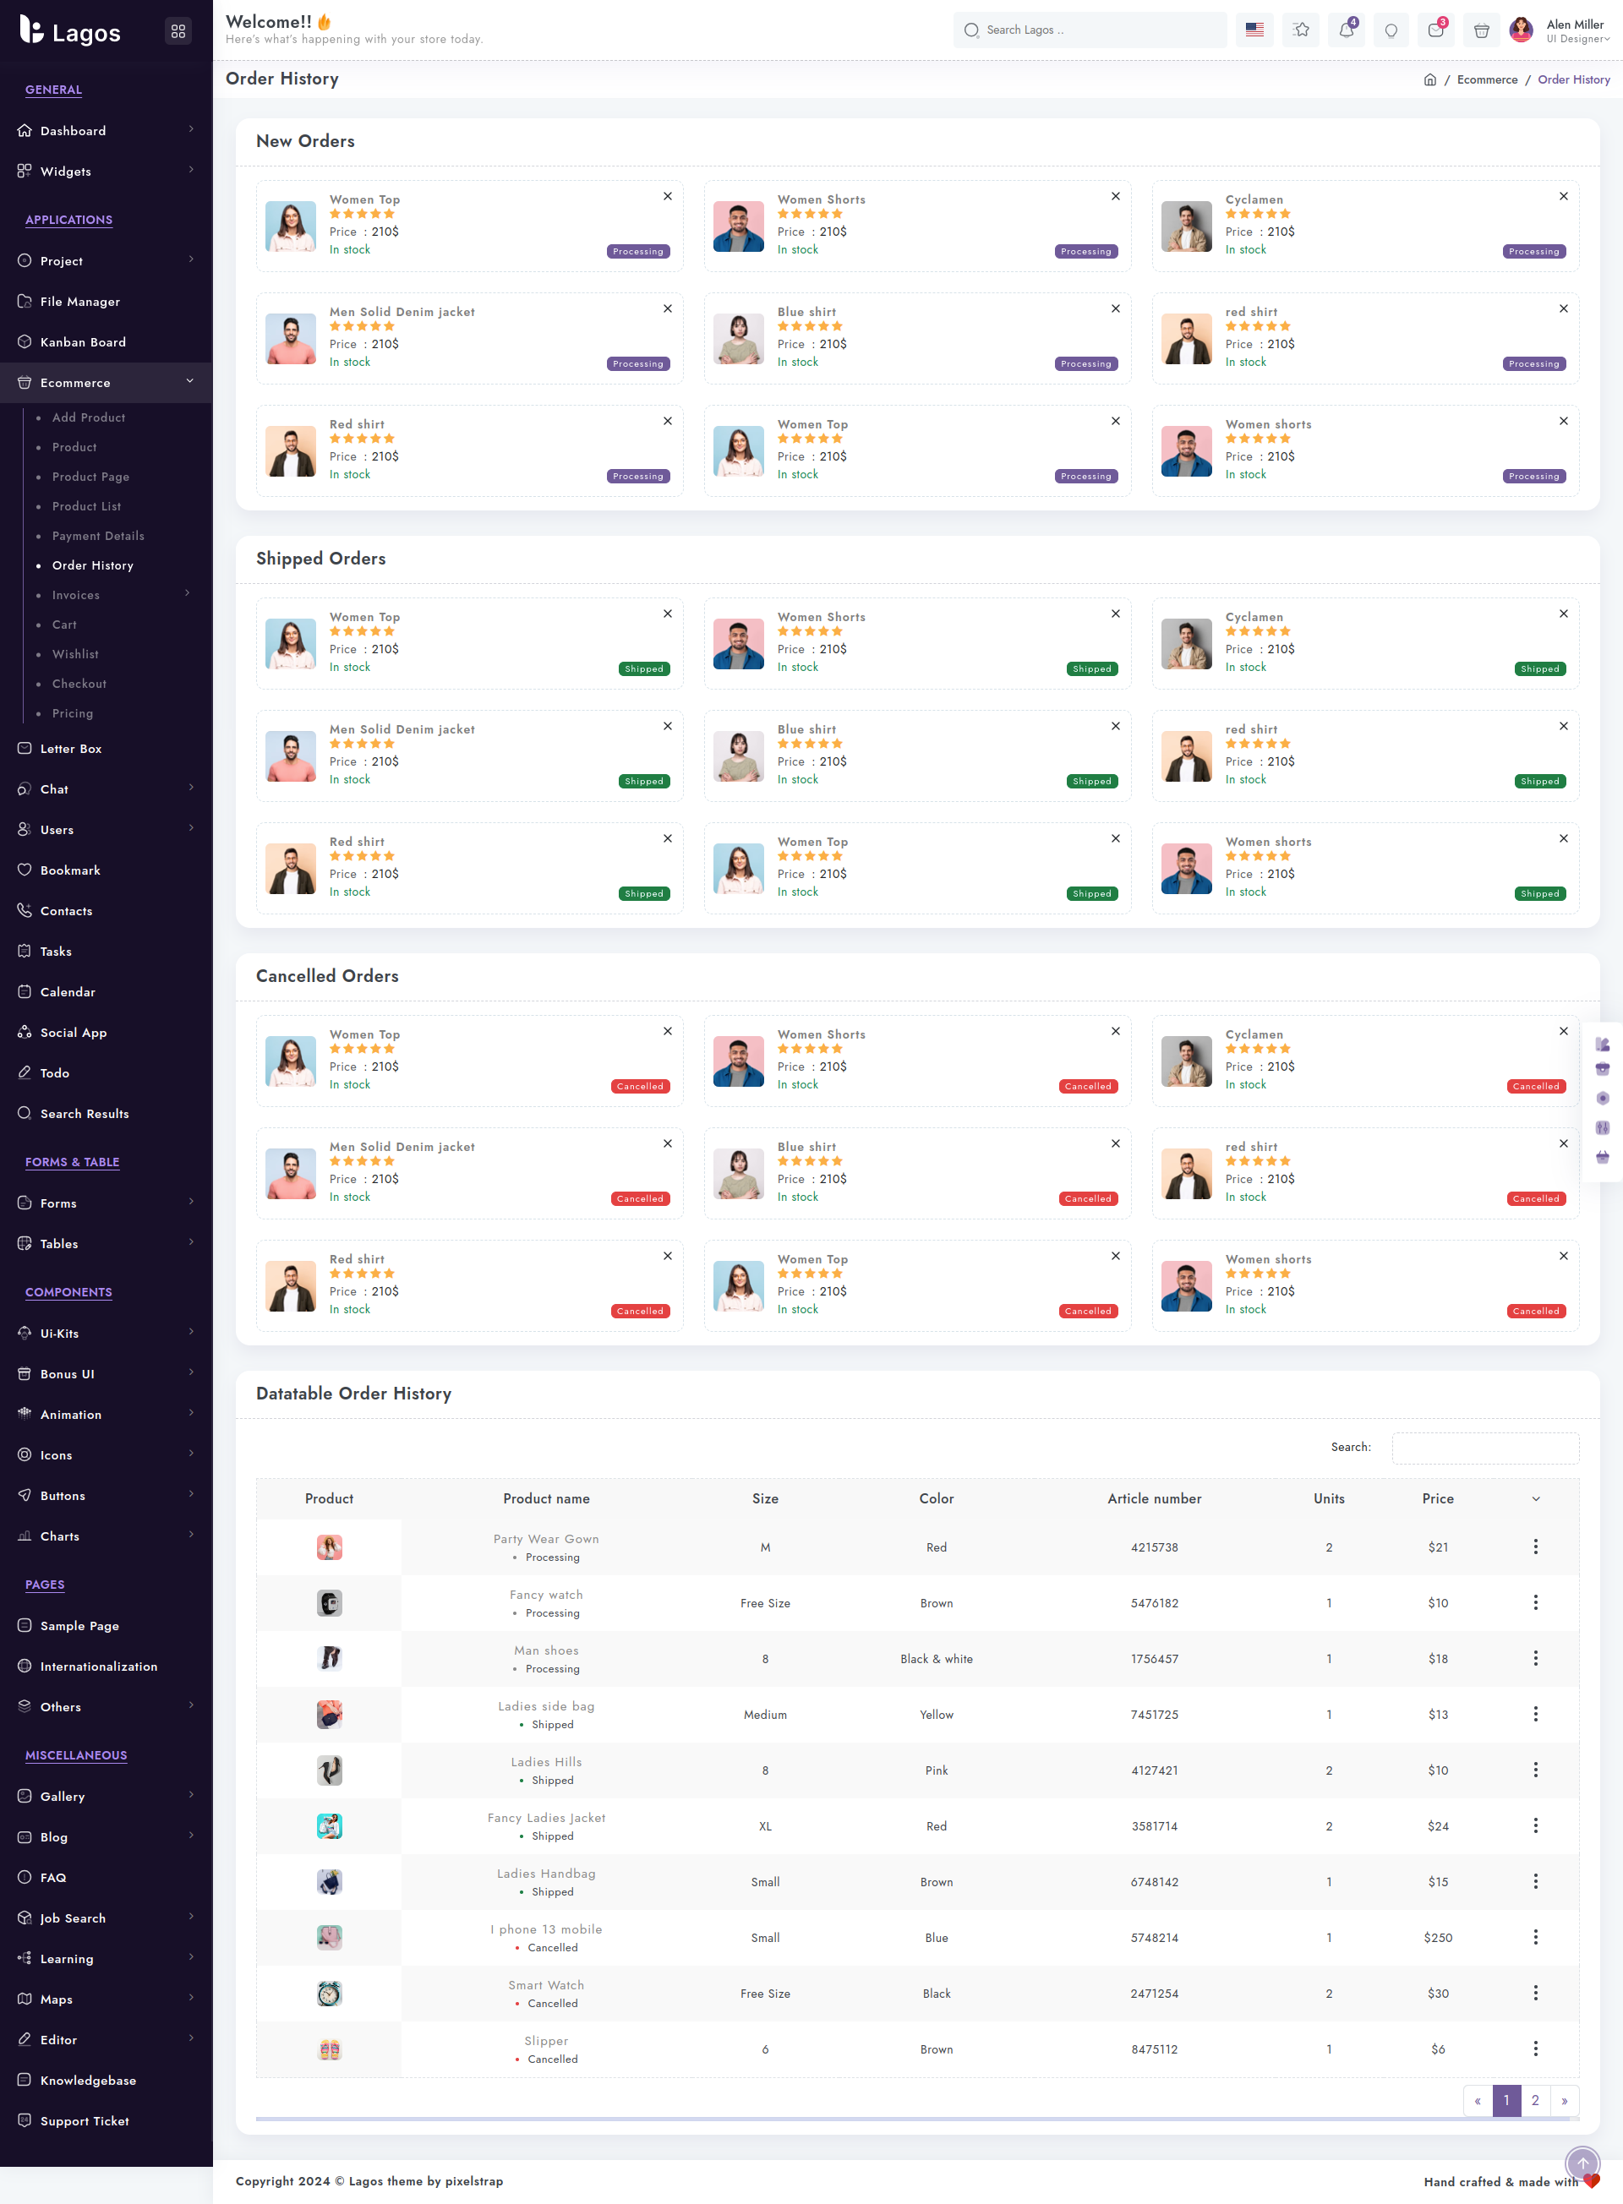Click the datatable Search input field
Image resolution: width=1623 pixels, height=2204 pixels.
1484,1448
